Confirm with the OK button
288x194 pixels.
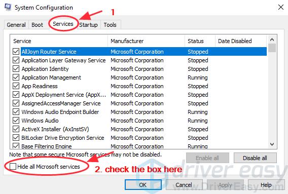coord(143,185)
